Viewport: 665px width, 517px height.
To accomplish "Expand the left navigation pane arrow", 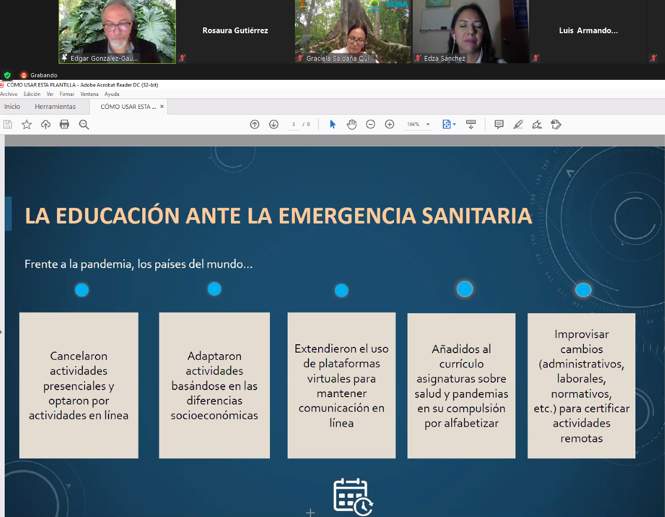I will coord(2,332).
